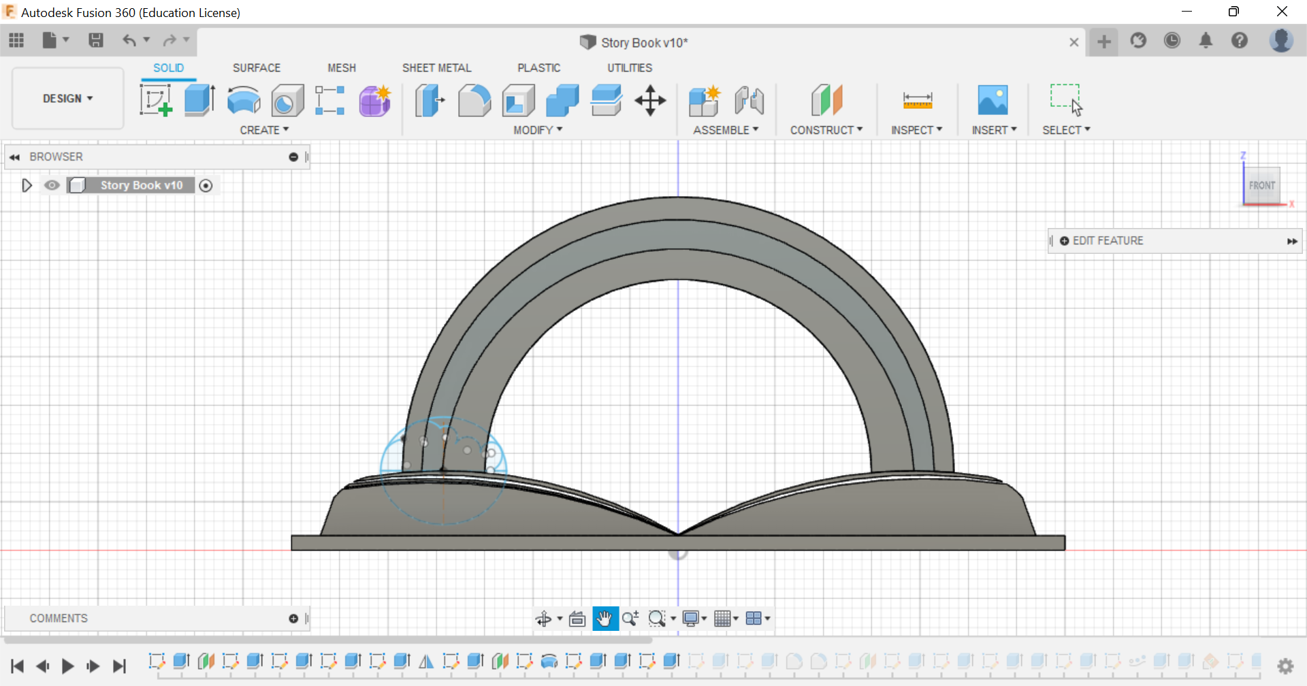Image resolution: width=1307 pixels, height=686 pixels.
Task: Switch to the SURFACE tab
Action: 256,68
